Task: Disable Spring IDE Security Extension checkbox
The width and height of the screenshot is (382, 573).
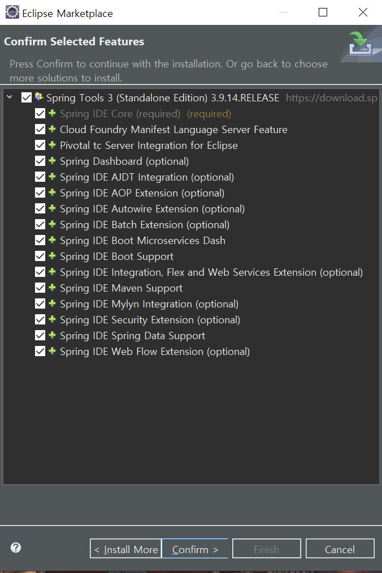Action: pos(40,319)
